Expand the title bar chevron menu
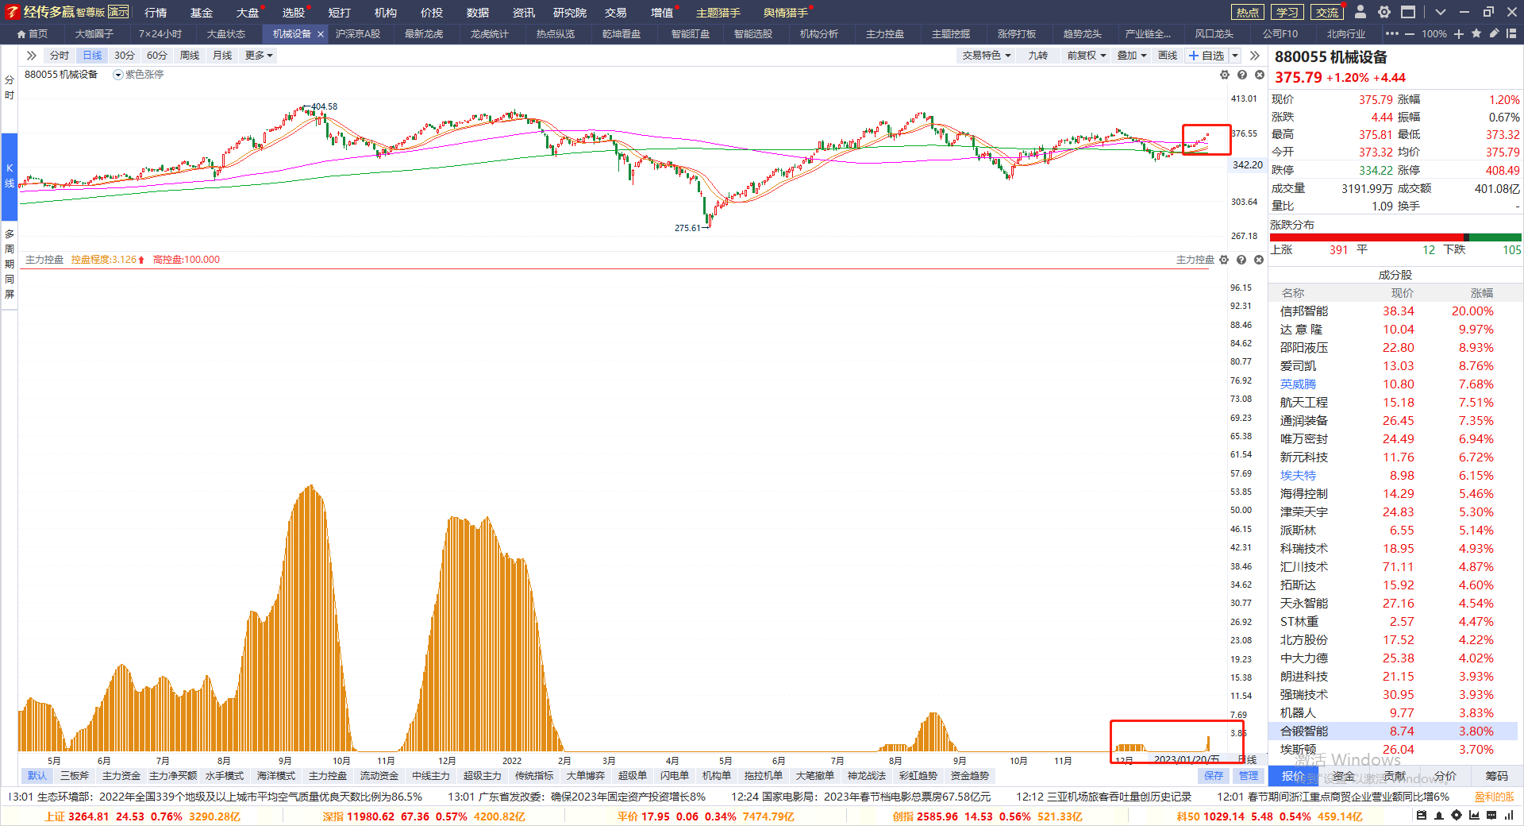Viewport: 1524px width, 826px height. click(1441, 12)
